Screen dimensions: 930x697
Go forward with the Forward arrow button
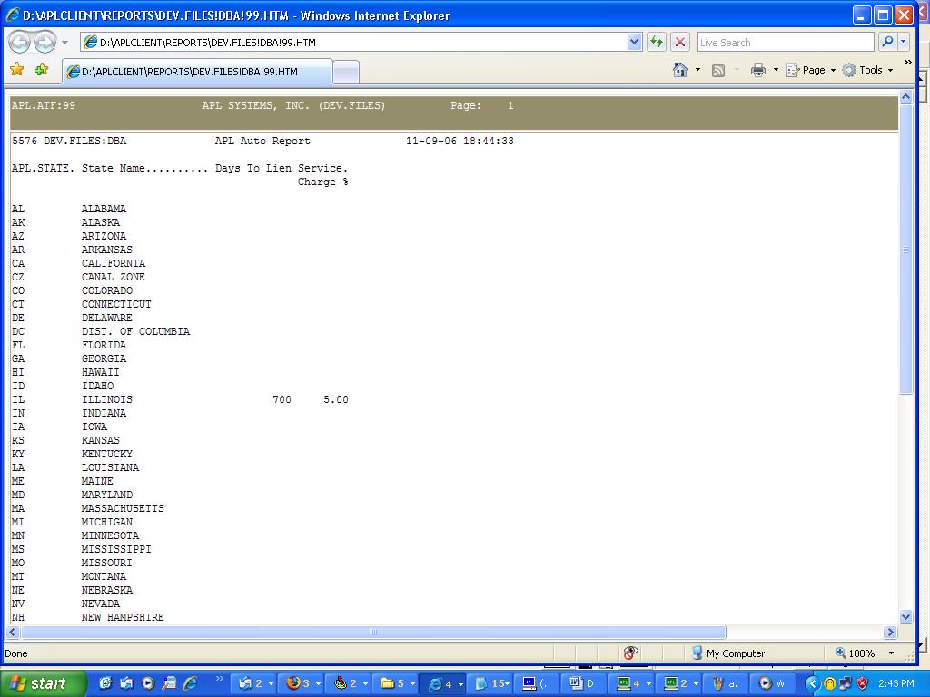point(45,42)
